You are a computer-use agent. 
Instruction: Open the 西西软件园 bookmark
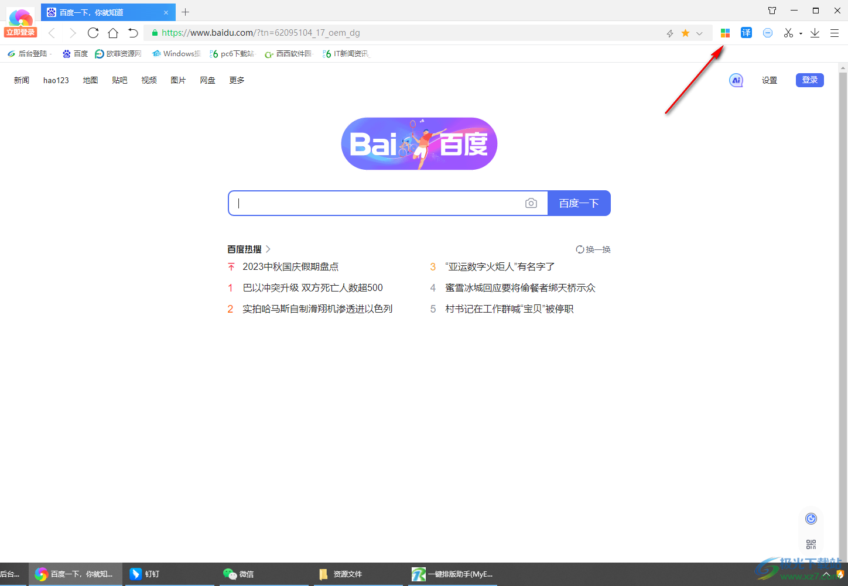288,54
